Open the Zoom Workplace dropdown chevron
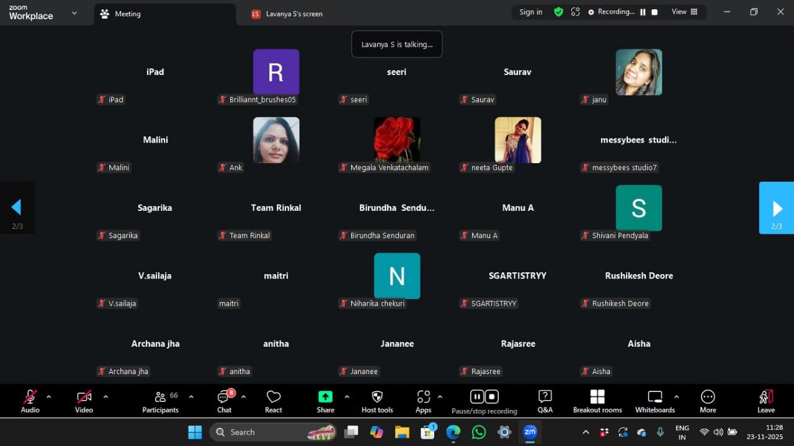The width and height of the screenshot is (794, 446). (74, 12)
